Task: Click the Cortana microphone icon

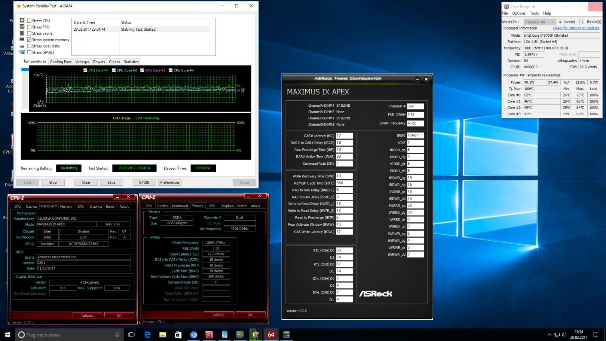Action: 117,335
